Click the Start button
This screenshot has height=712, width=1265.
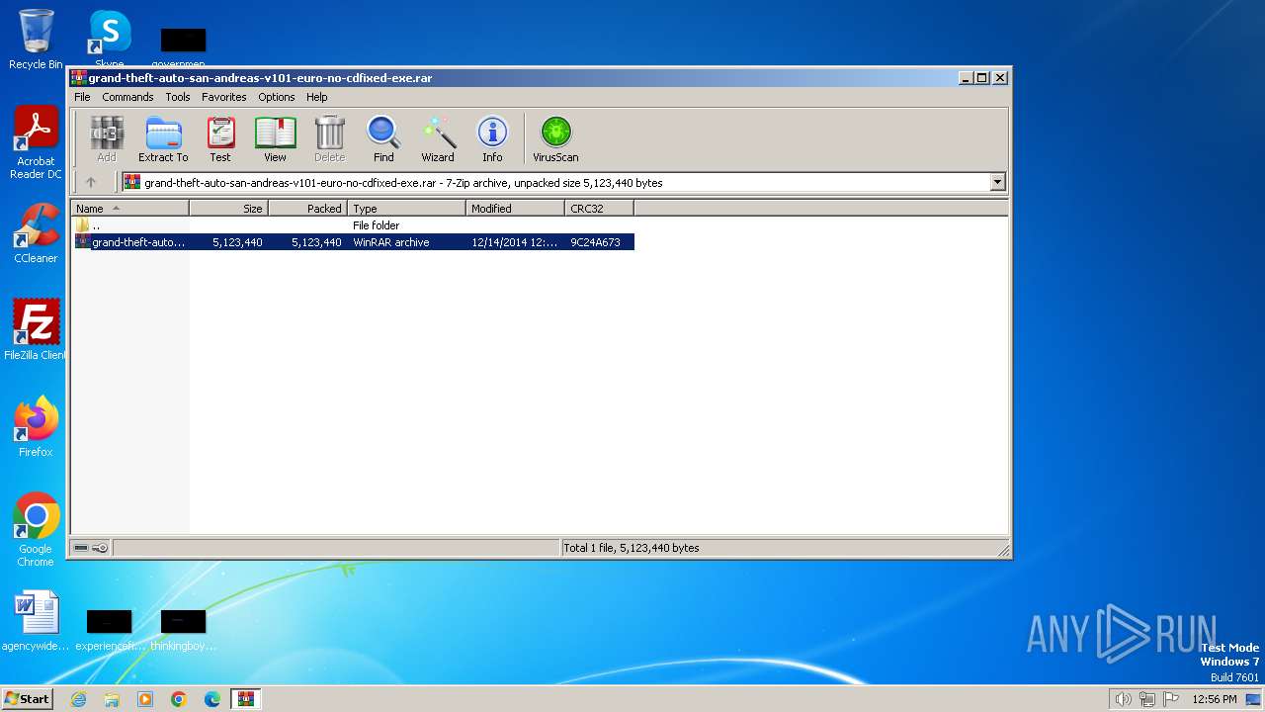[27, 698]
